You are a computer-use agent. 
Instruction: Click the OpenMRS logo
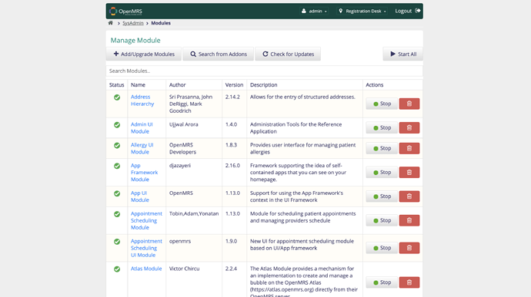125,12
